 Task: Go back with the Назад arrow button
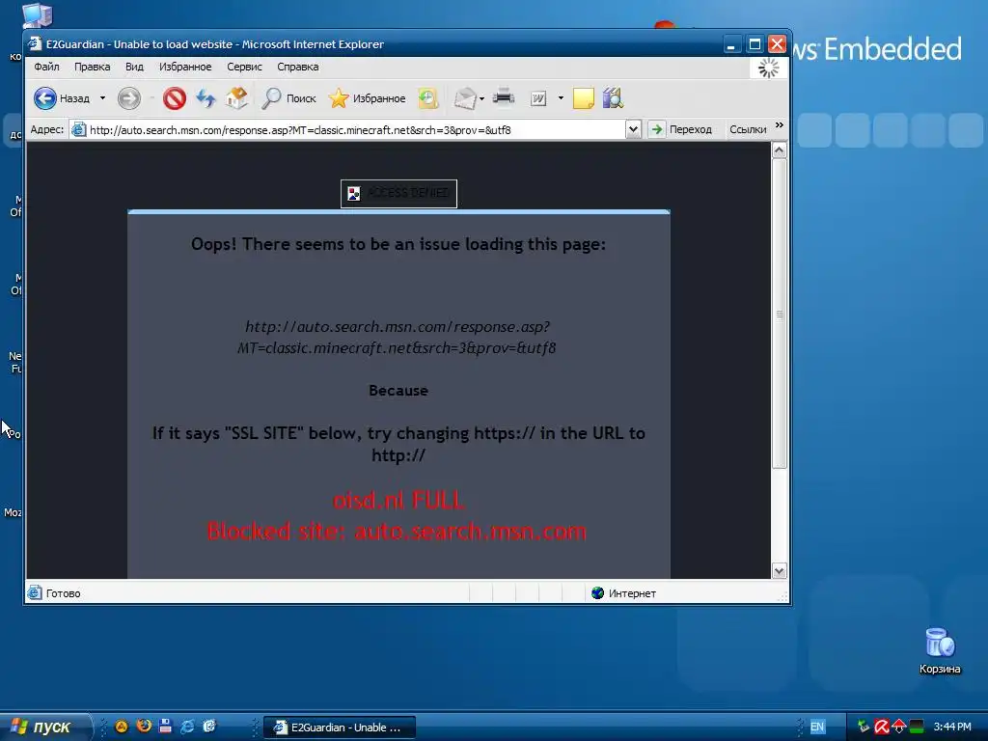coord(61,98)
